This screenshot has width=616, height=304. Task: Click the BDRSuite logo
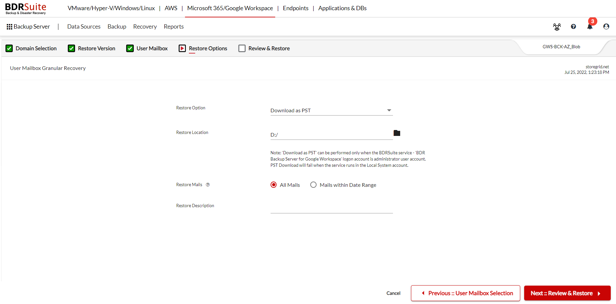26,9
